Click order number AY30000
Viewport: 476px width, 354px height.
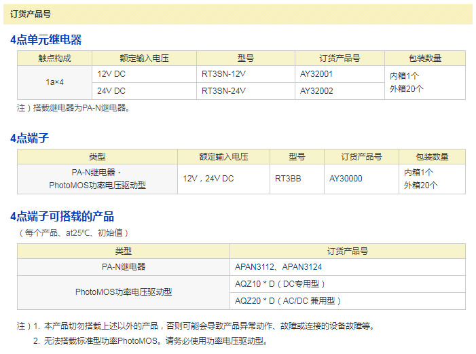click(346, 179)
